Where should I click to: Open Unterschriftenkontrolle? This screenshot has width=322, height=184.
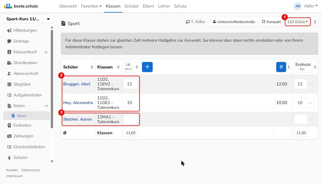234,22
